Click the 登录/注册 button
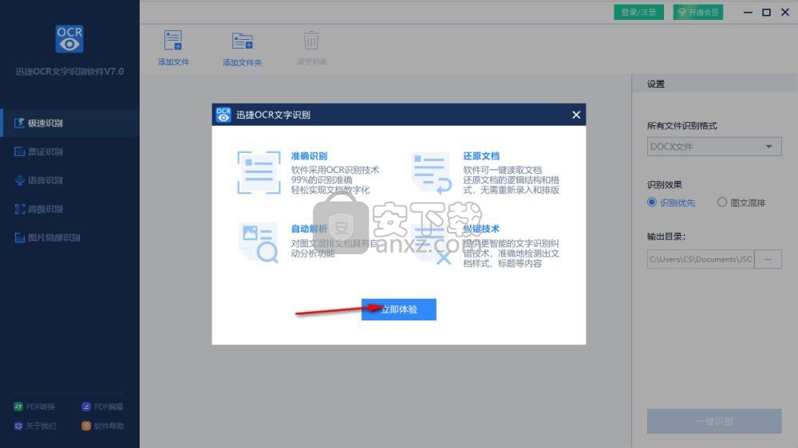Image resolution: width=798 pixels, height=448 pixels. pos(638,12)
